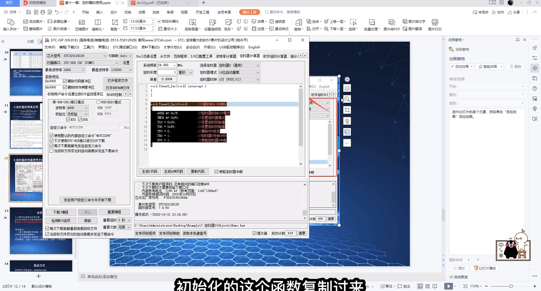Open timer mode 16-bit auto reload dropdown

[239, 72]
